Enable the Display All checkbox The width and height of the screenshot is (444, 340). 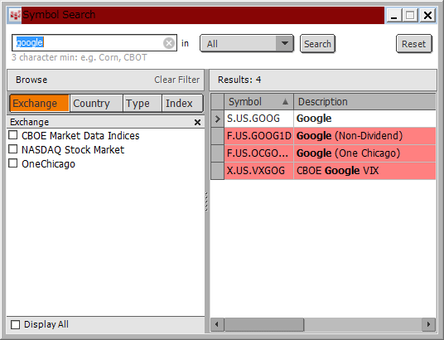coord(15,324)
